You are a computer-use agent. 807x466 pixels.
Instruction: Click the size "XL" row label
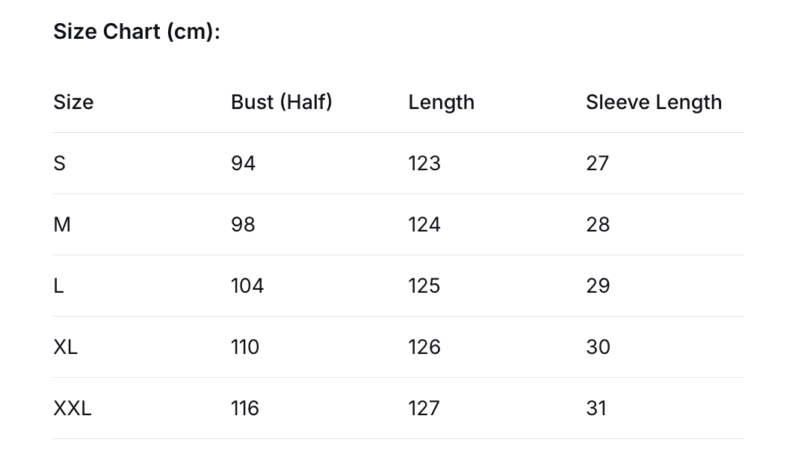[66, 347]
